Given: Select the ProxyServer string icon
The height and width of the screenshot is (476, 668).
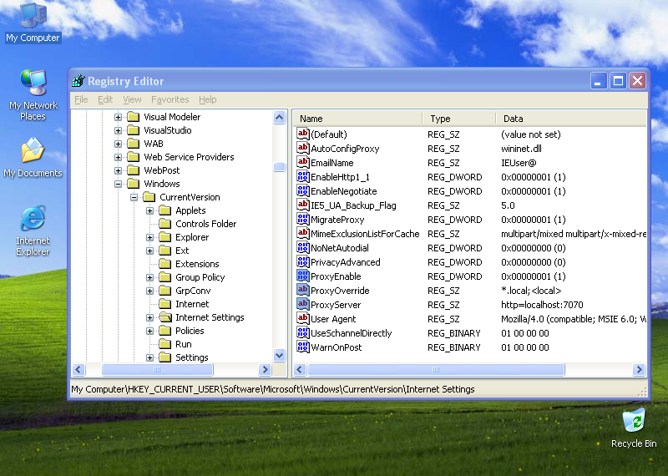Looking at the screenshot, I should [302, 304].
